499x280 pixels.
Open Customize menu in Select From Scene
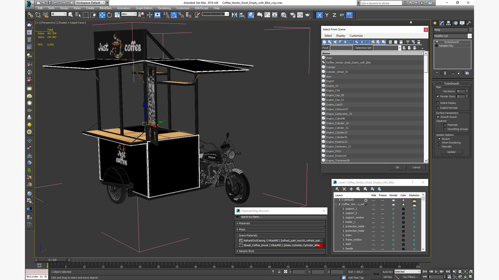coord(356,36)
